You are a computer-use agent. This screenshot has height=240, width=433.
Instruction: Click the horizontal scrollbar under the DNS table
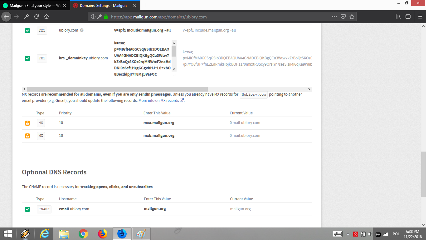point(117,89)
